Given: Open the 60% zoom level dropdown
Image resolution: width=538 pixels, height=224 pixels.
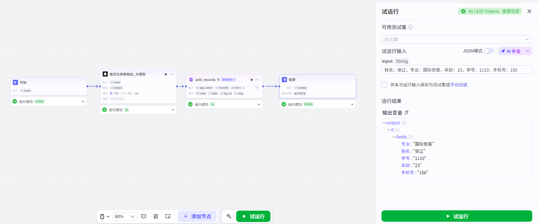Looking at the screenshot, I should tap(125, 216).
